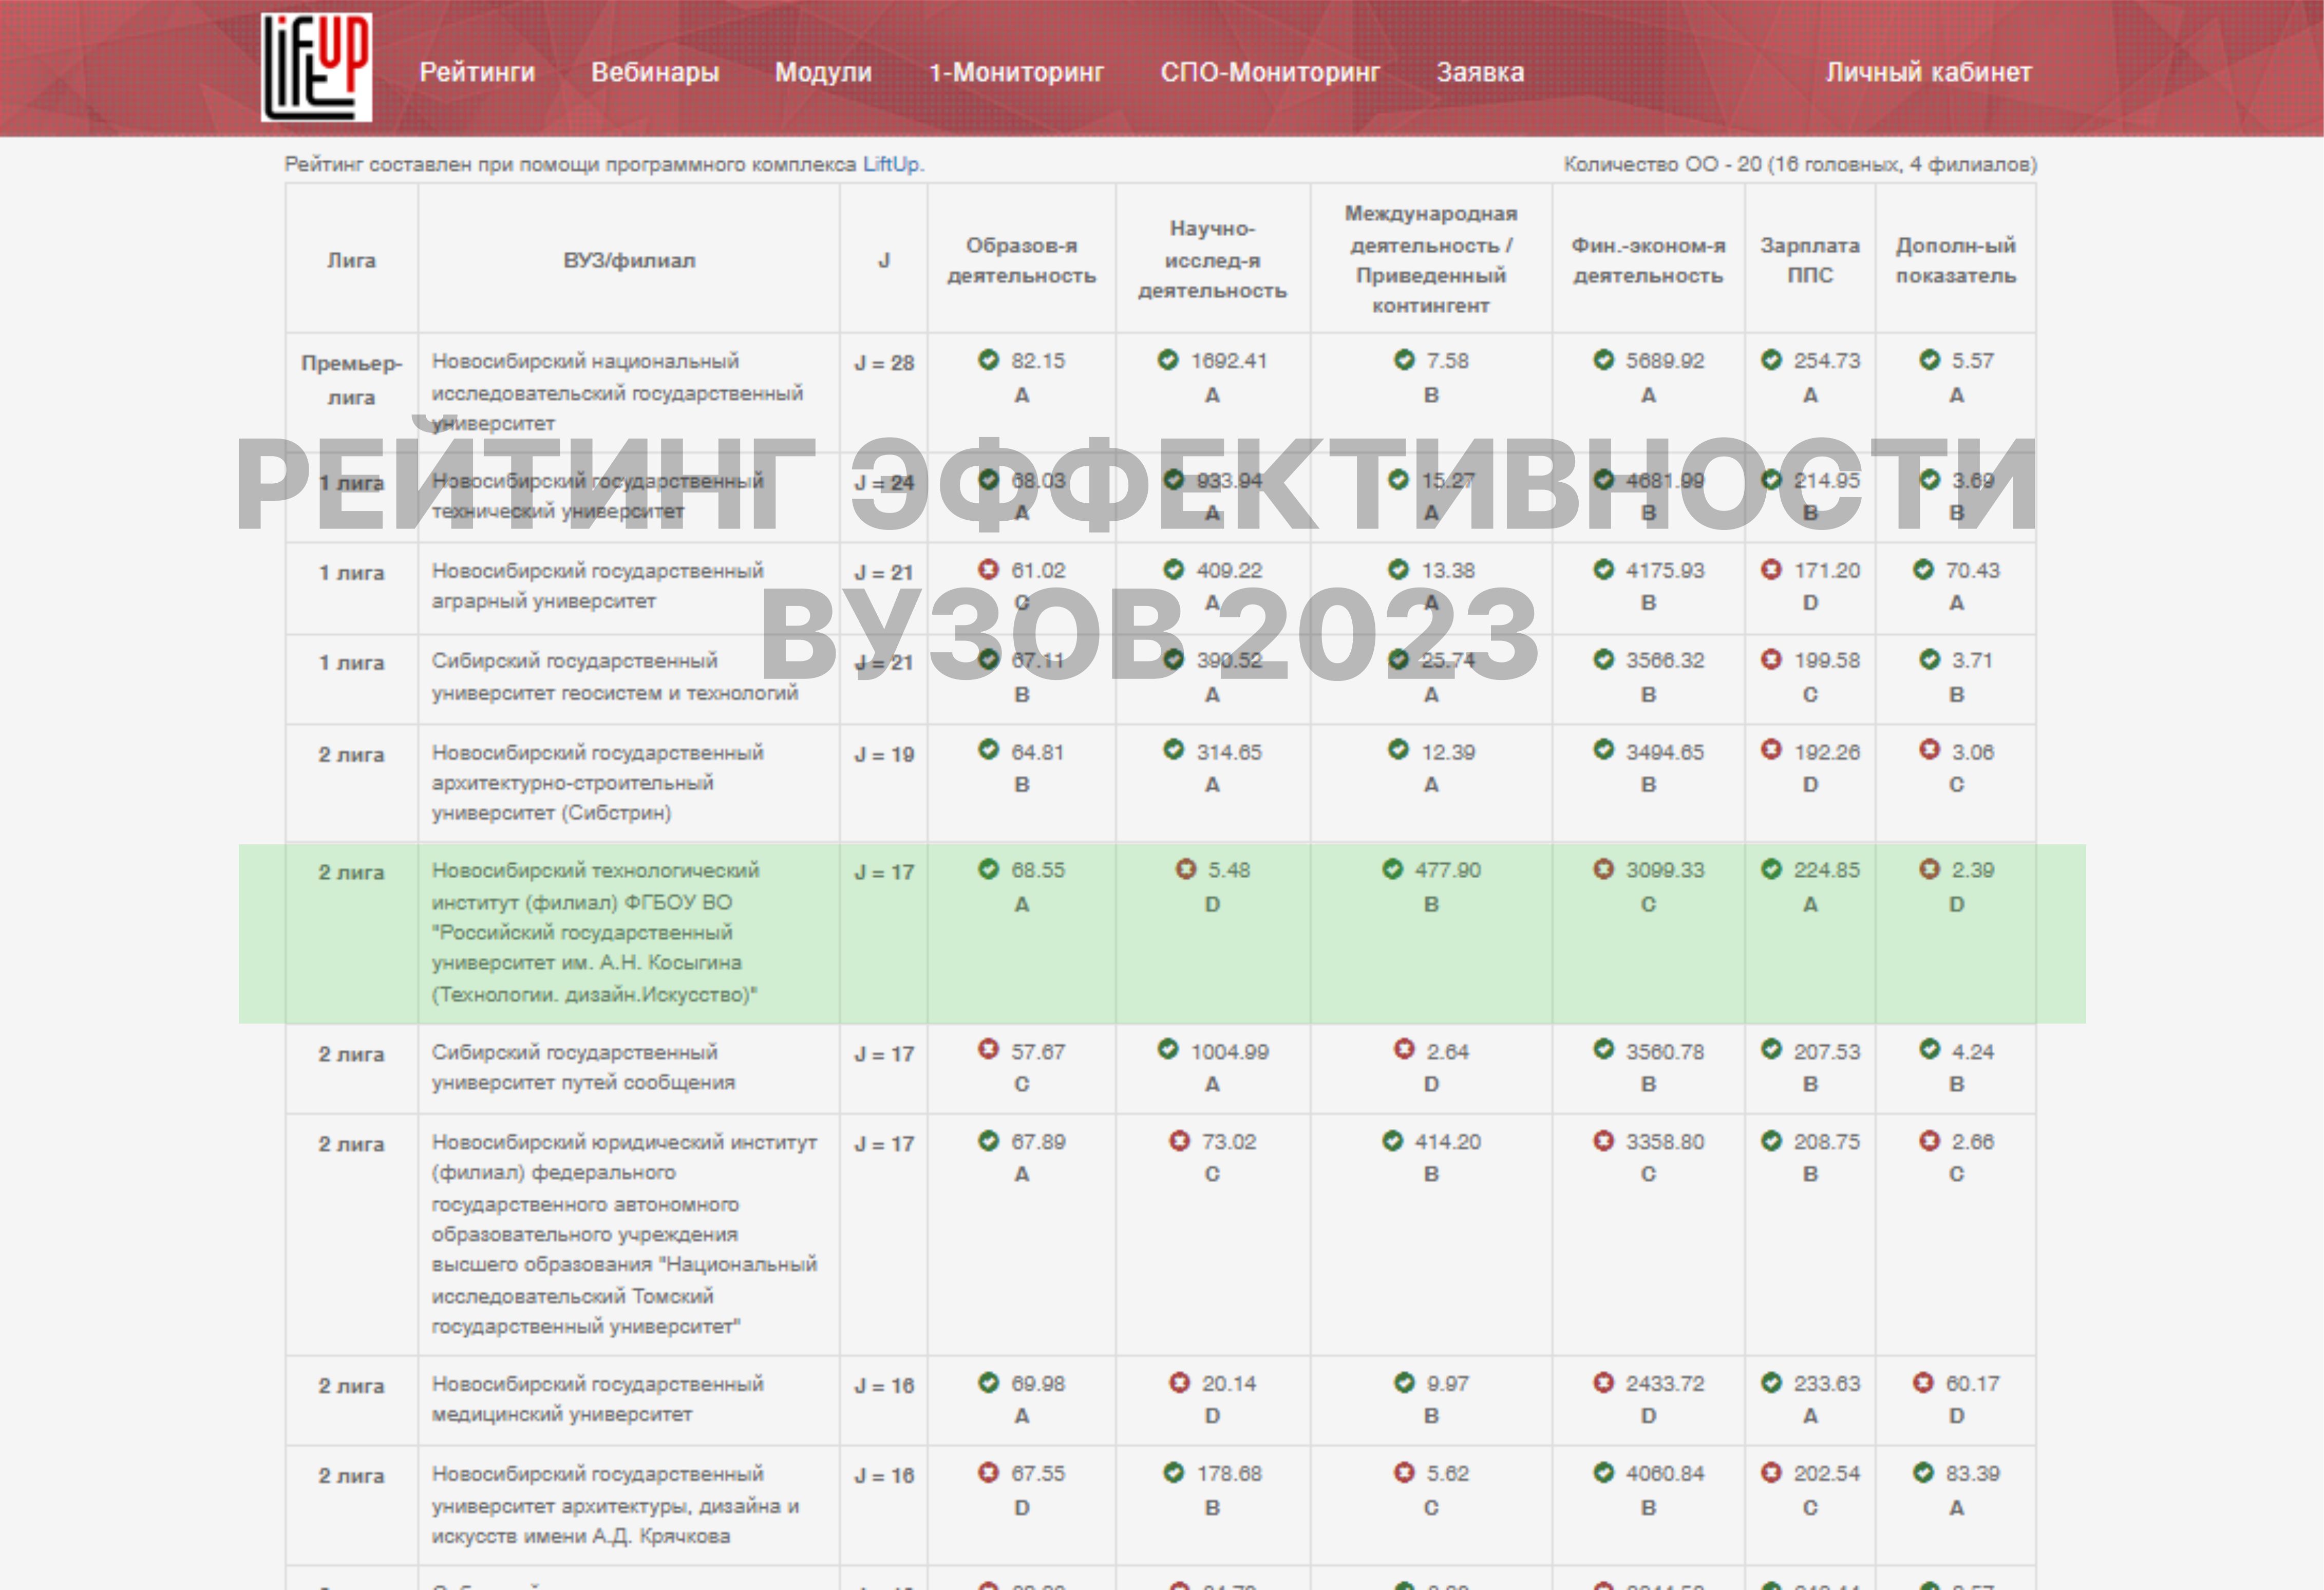Click red cross icon beside 3099.33
This screenshot has height=1590, width=2324.
tap(1603, 869)
